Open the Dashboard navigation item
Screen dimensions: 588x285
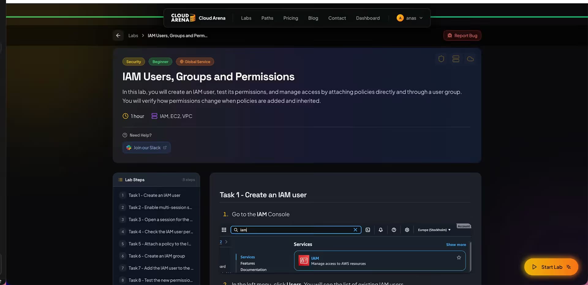[x=368, y=18]
